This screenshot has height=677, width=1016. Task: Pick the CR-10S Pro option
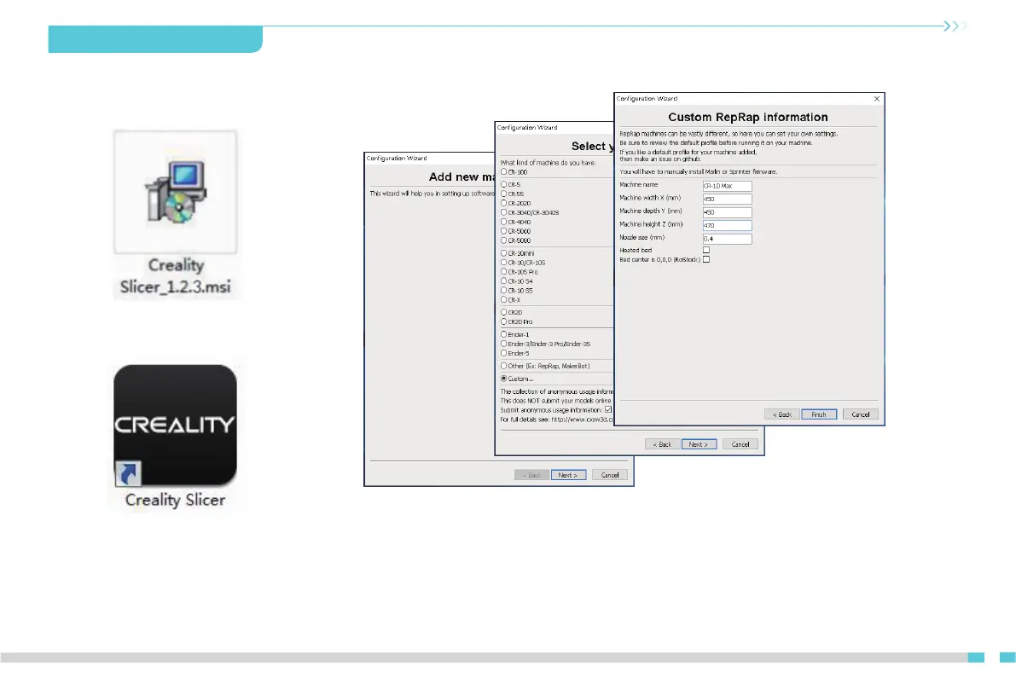point(503,271)
